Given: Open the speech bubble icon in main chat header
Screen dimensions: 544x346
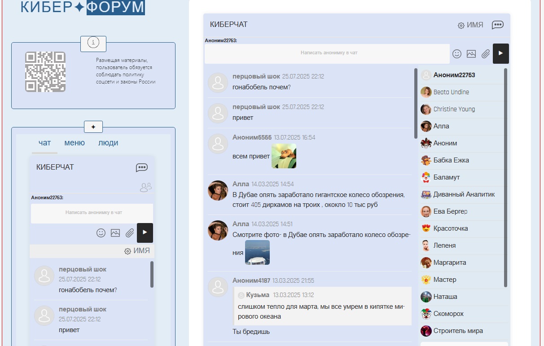Looking at the screenshot, I should (497, 25).
